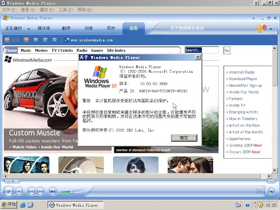Click the browser Back arrow icon
The height and width of the screenshot is (210, 280).
click(7, 40)
